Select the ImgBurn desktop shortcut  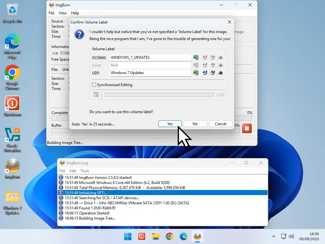pyautogui.click(x=12, y=169)
